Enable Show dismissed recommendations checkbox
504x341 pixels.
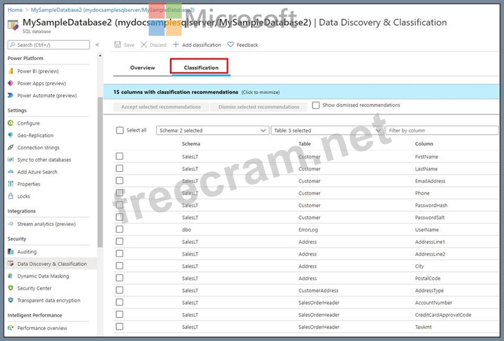[316, 105]
